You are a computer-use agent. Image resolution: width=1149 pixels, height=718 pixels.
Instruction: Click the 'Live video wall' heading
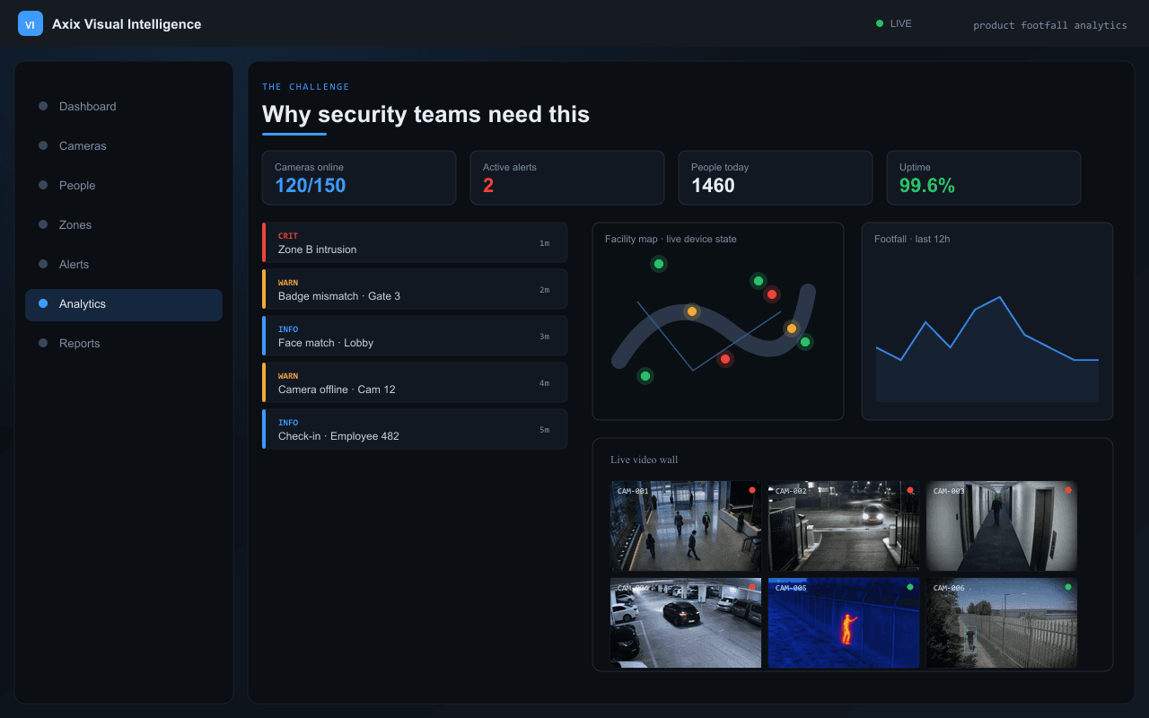645,460
